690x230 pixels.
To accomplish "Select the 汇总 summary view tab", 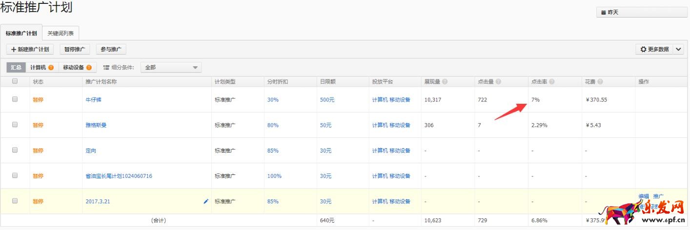I will (x=16, y=68).
